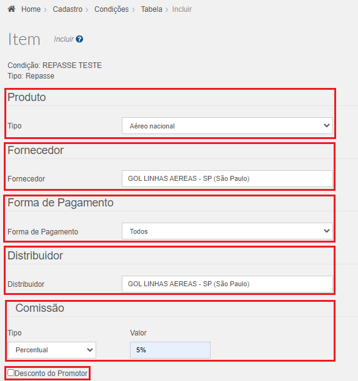Click the Item page title

(24, 39)
